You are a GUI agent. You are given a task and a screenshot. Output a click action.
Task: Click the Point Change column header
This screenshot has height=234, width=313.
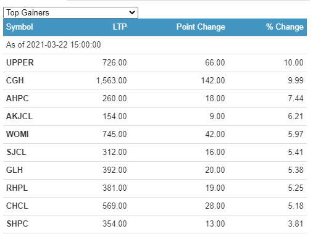[x=201, y=27]
